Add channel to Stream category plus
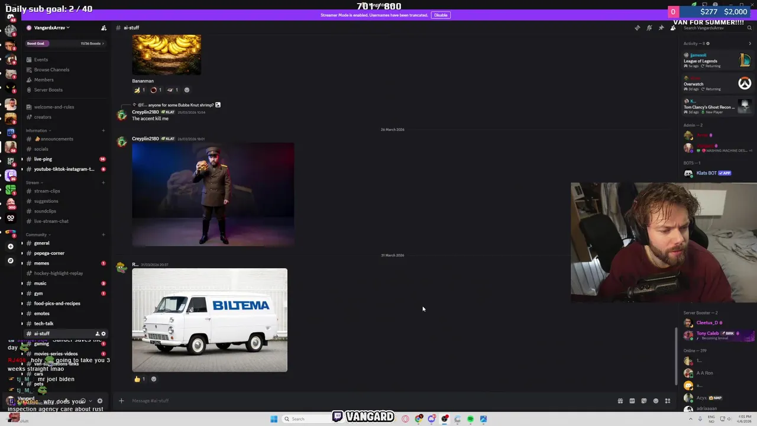Viewport: 757px width, 426px height. (x=103, y=182)
